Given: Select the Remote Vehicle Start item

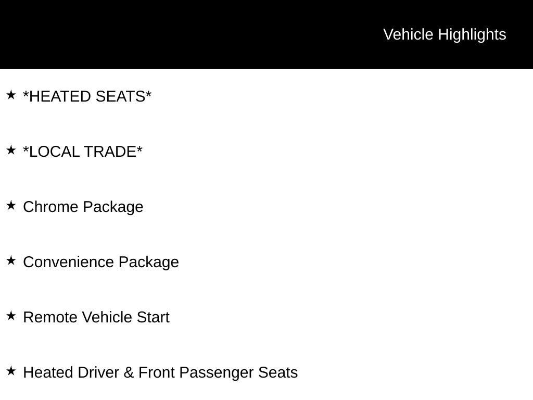Looking at the screenshot, I should (96, 317).
